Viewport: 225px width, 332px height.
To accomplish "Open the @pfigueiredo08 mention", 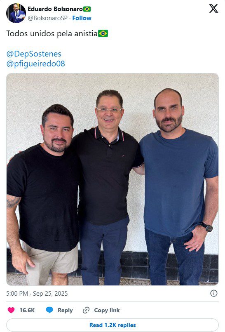I will click(x=36, y=64).
